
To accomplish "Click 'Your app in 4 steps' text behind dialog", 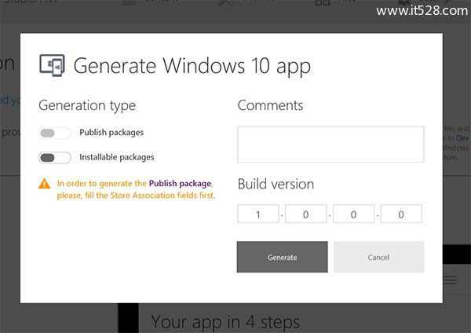I will pyautogui.click(x=225, y=323).
